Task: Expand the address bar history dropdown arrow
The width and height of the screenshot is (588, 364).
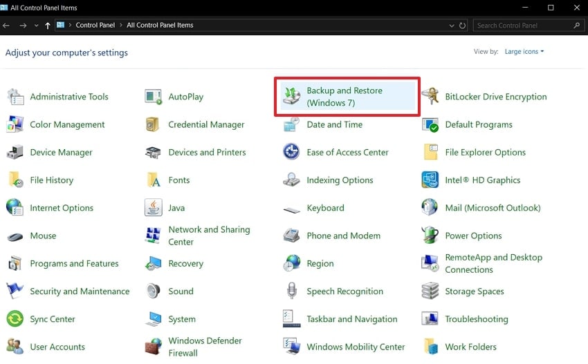Action: point(451,26)
